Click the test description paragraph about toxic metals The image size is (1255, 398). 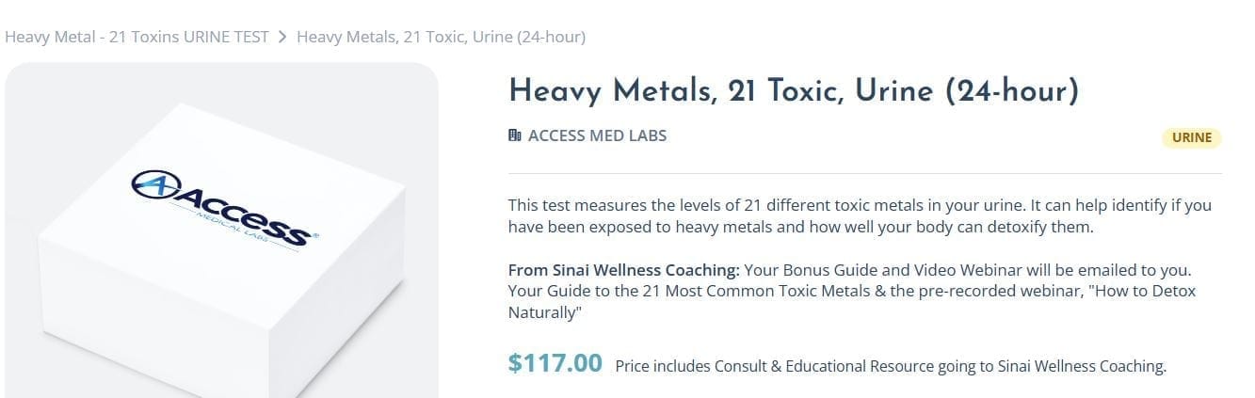859,215
